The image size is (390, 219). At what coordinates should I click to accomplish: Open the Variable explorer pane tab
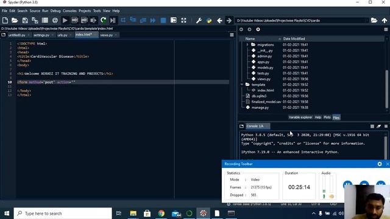(300, 117)
